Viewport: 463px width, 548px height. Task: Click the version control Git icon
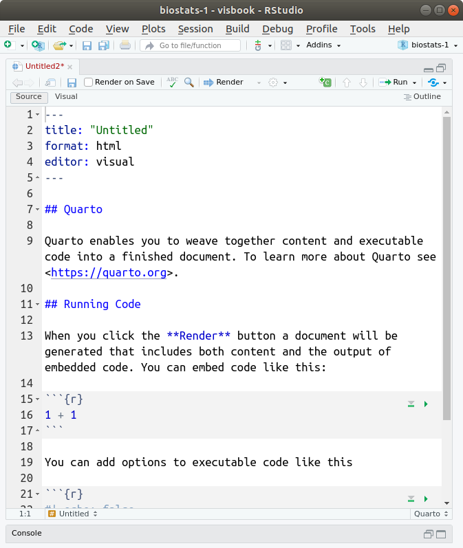[x=258, y=45]
